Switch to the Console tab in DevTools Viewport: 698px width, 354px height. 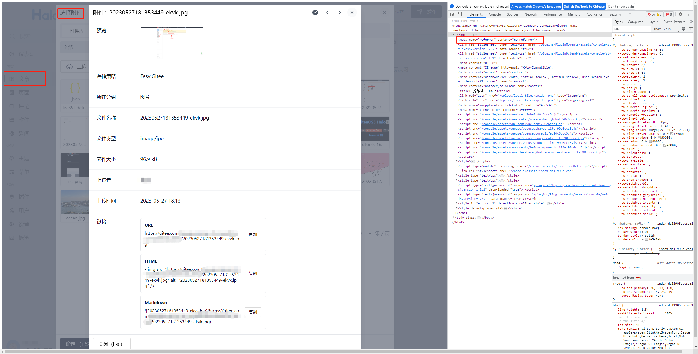click(x=495, y=14)
